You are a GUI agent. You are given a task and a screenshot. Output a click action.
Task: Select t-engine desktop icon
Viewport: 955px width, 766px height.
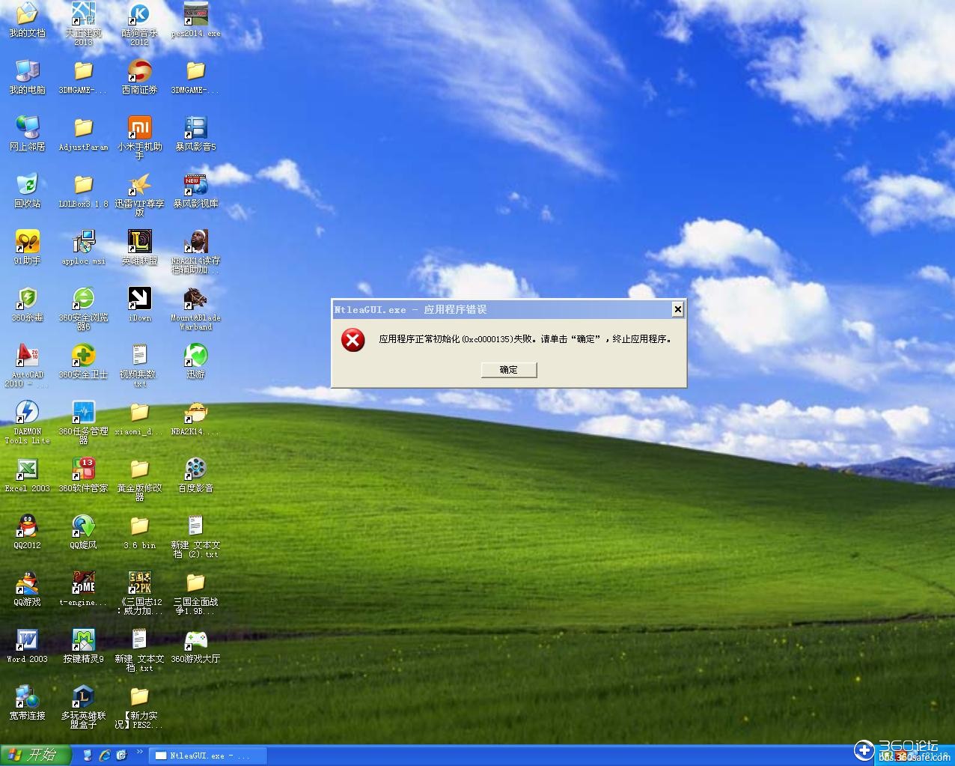(x=83, y=589)
